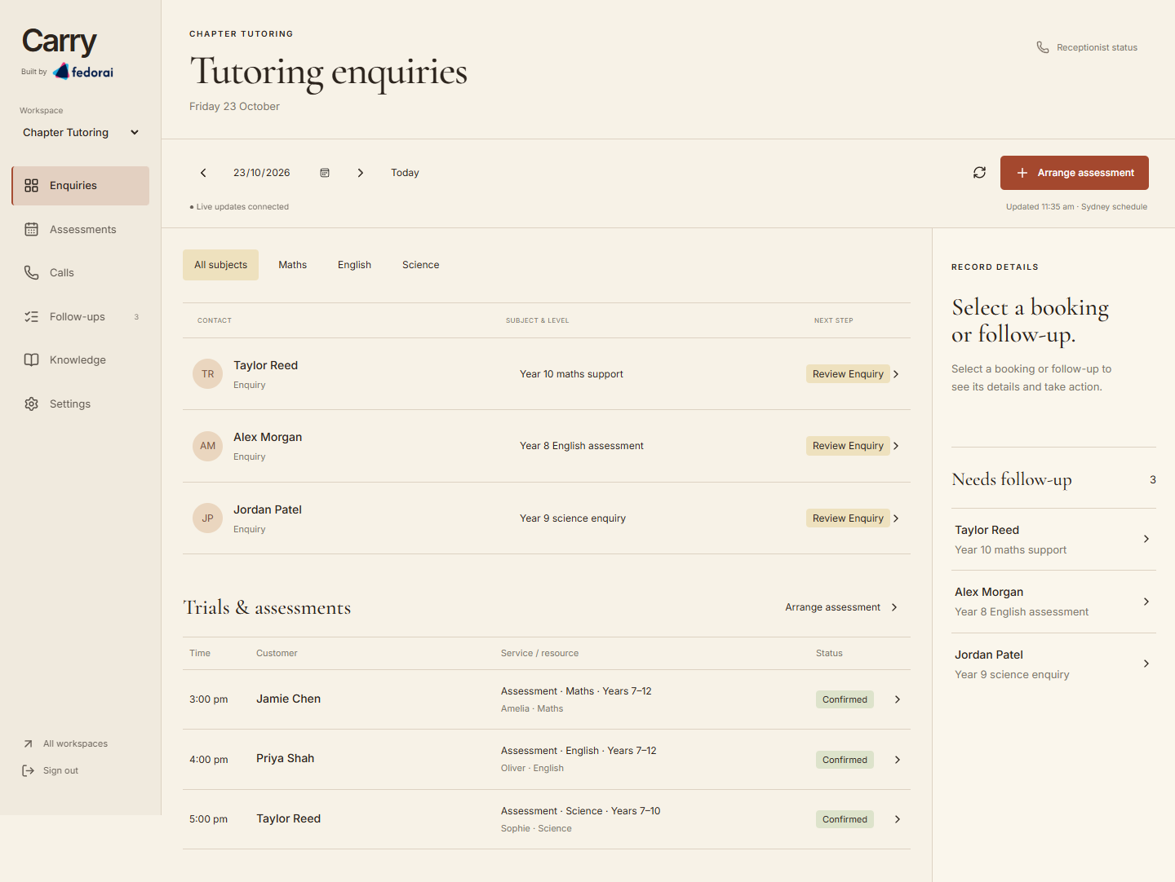1175x882 pixels.
Task: Click Confirmed status for Jamie Chen
Action: [x=845, y=699]
